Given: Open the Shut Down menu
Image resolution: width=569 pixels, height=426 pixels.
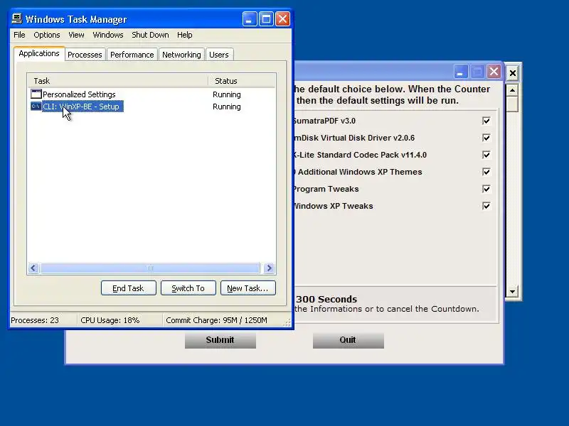Looking at the screenshot, I should (150, 35).
